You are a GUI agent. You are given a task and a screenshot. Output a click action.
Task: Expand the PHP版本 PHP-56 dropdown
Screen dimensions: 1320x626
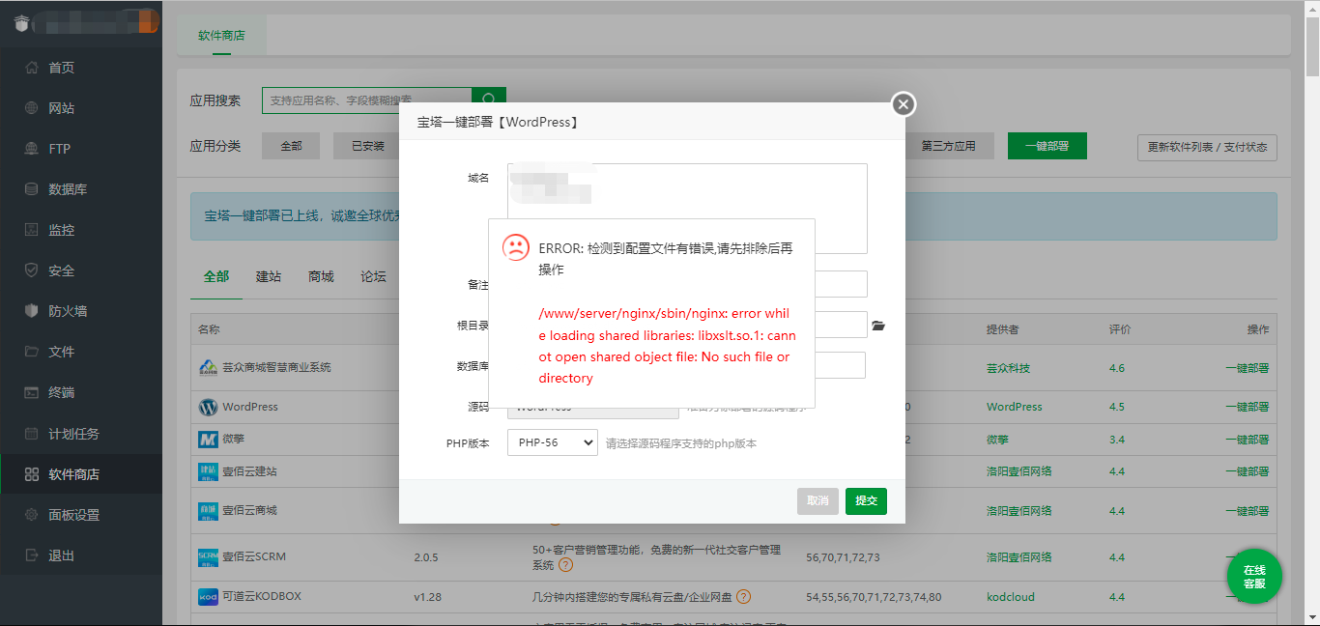pos(553,443)
